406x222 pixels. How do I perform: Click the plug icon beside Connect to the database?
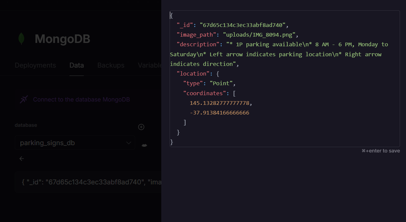click(x=24, y=100)
